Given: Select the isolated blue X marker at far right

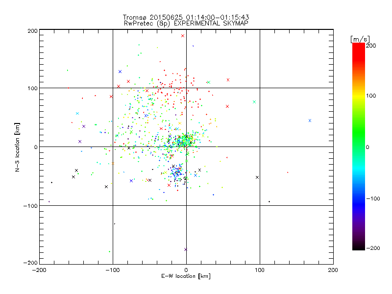Looking at the screenshot, I should (310, 121).
